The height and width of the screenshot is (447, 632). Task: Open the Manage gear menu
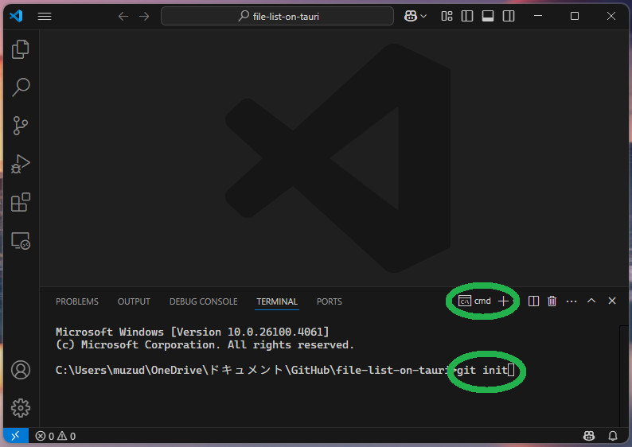pyautogui.click(x=20, y=408)
